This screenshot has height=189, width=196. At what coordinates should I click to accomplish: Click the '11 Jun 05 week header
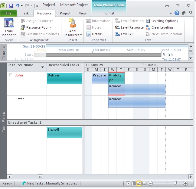[167, 65]
